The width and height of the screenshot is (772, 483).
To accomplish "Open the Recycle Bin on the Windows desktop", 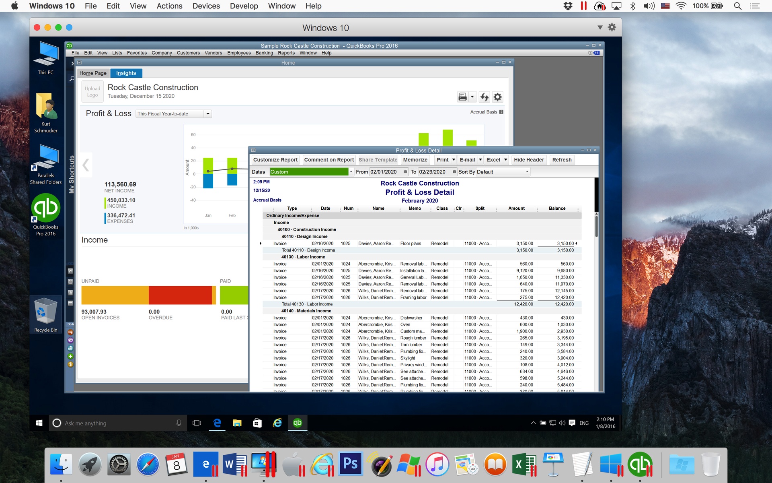I will point(46,315).
